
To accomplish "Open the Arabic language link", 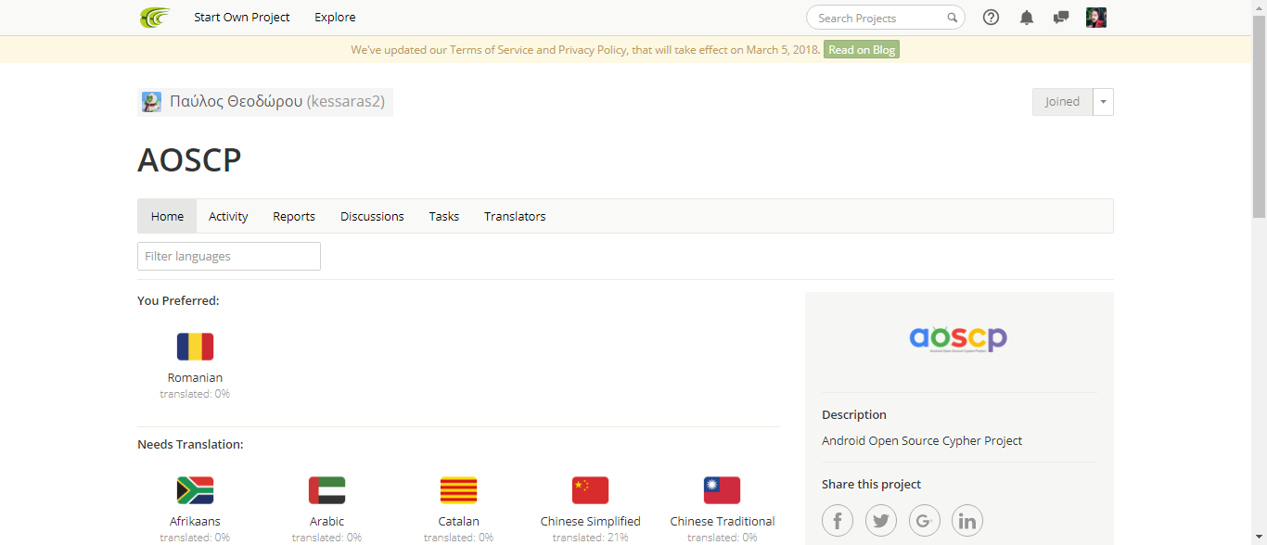I will point(326,522).
